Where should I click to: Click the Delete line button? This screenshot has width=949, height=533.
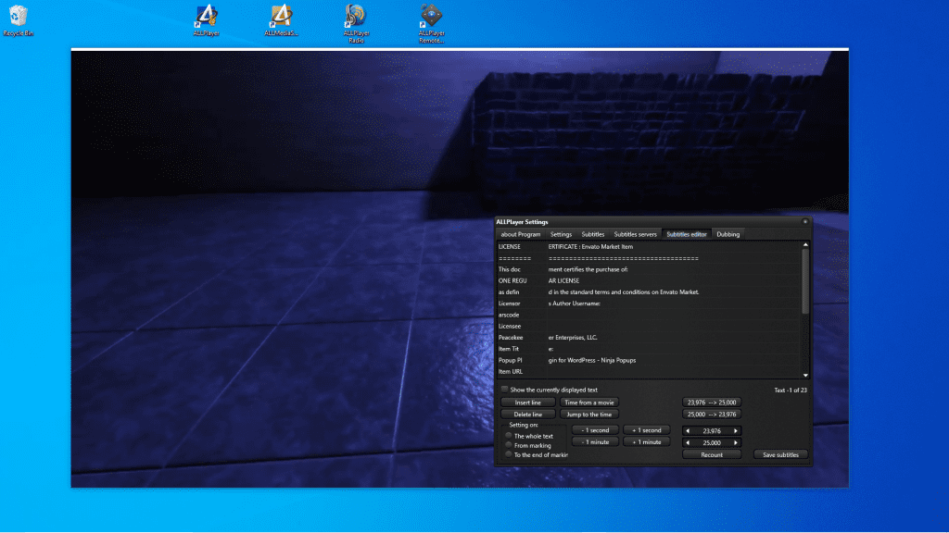527,415
